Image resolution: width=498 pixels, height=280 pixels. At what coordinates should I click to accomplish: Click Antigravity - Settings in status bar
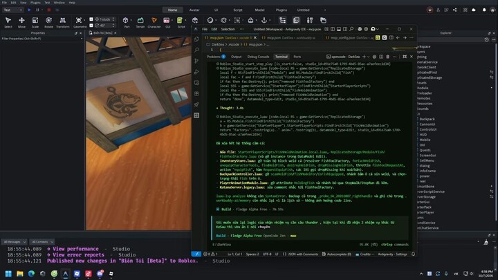pyautogui.click(x=392, y=254)
